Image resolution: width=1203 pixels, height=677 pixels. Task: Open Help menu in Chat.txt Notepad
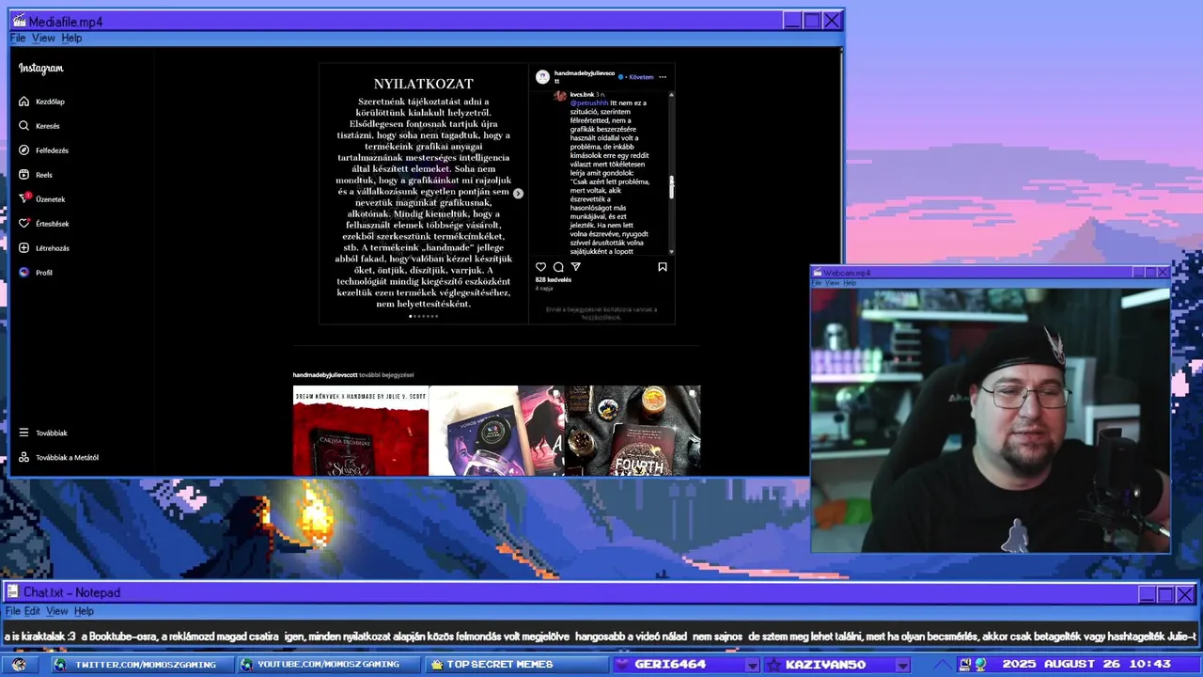click(x=84, y=611)
